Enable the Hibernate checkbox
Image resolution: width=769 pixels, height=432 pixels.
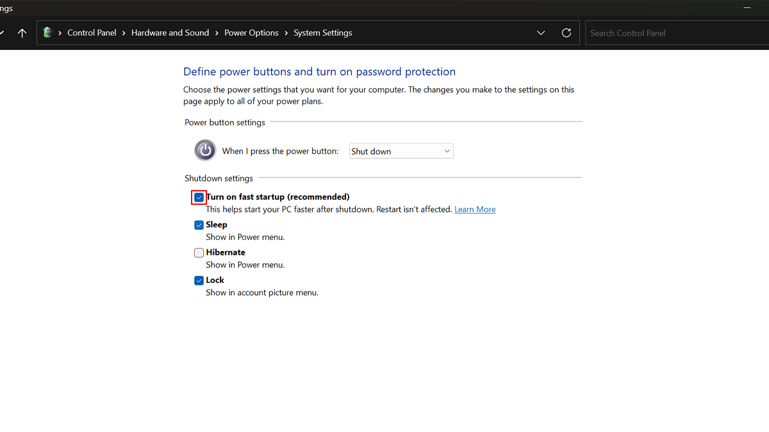click(199, 253)
